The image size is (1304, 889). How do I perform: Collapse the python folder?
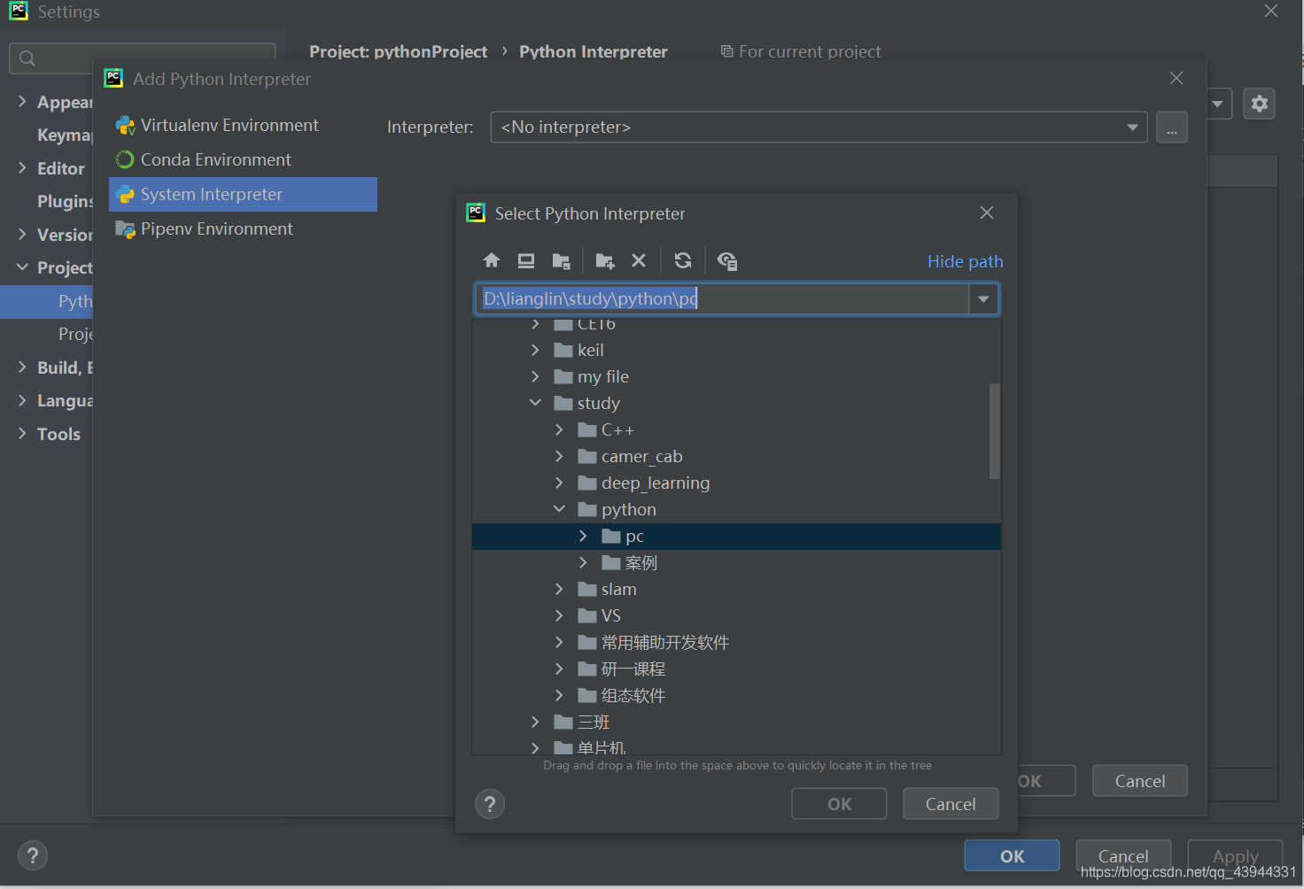(x=559, y=509)
